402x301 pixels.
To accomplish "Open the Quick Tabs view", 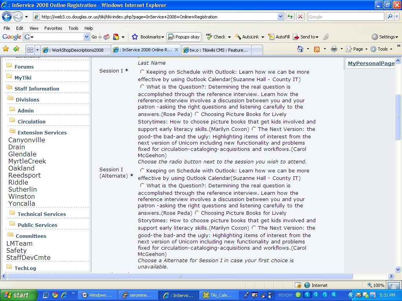I will pos(30,50).
